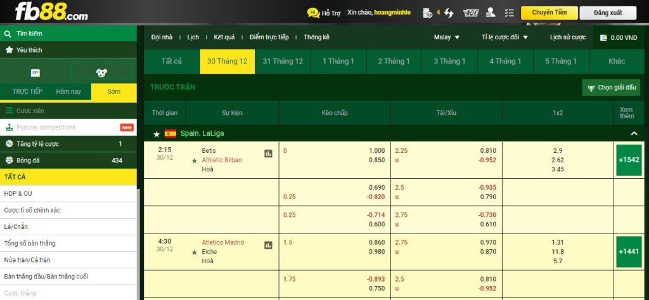649x300 pixels.
Task: Favorite the Atletico Madrid vs Elche match
Action: [x=194, y=252]
